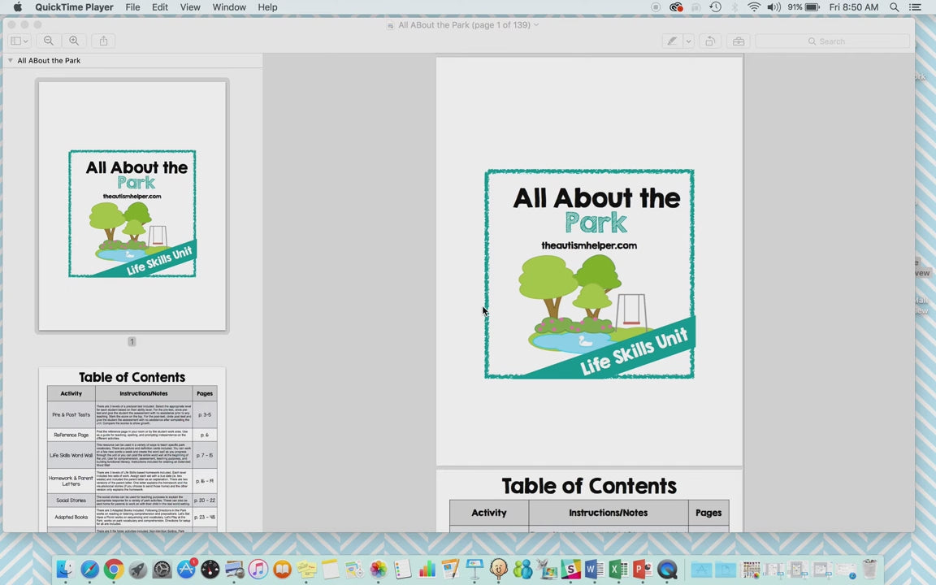The width and height of the screenshot is (936, 585).
Task: Open the Edit menu
Action: 160,7
